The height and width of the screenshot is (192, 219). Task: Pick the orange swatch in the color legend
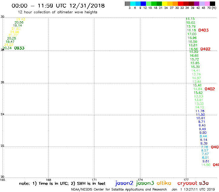[x=175, y=4]
